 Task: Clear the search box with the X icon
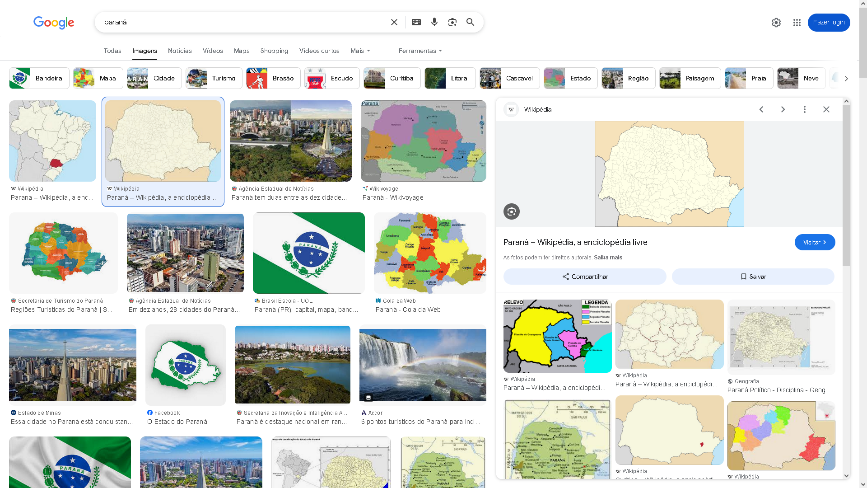[x=394, y=22]
